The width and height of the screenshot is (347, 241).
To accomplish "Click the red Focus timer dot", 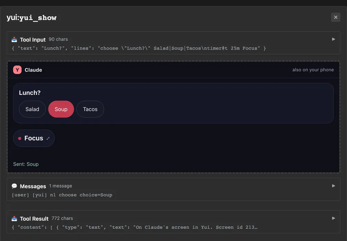I will pos(20,139).
